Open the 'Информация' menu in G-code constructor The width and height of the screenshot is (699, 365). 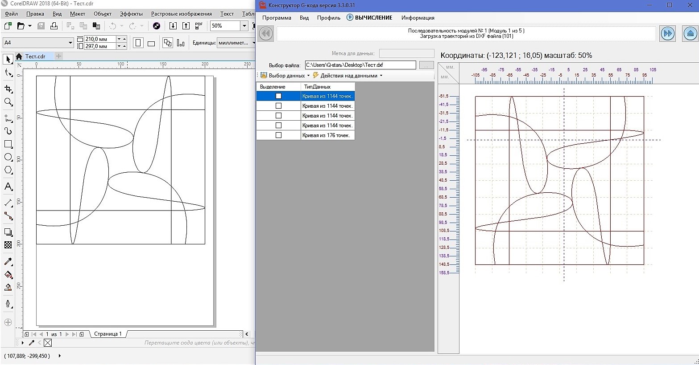(418, 18)
